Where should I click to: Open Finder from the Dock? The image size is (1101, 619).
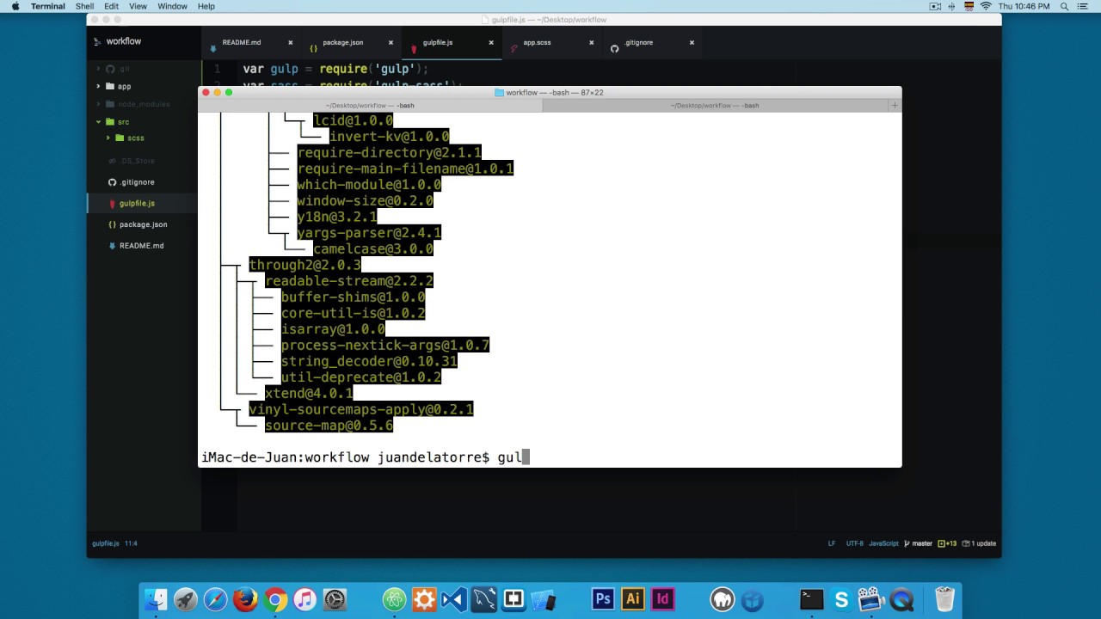click(156, 599)
